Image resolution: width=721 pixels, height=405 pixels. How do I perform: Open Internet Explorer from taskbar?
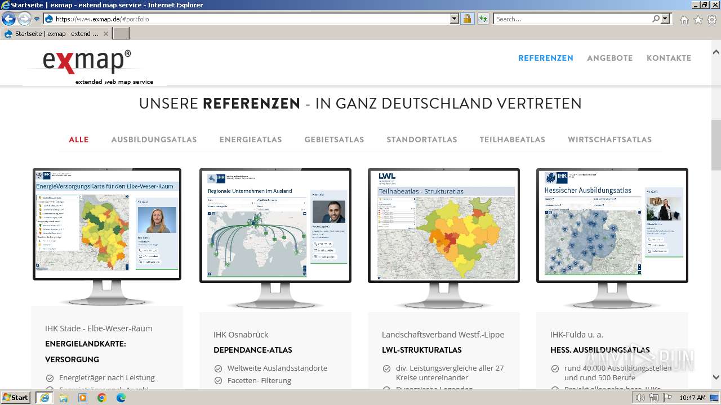pyautogui.click(x=44, y=398)
